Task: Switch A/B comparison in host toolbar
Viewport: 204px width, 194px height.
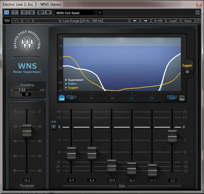Action: point(41,13)
